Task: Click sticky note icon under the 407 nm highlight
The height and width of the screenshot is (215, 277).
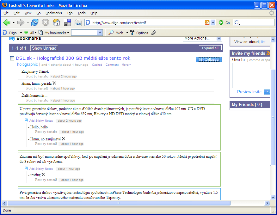Action: [x=26, y=120]
